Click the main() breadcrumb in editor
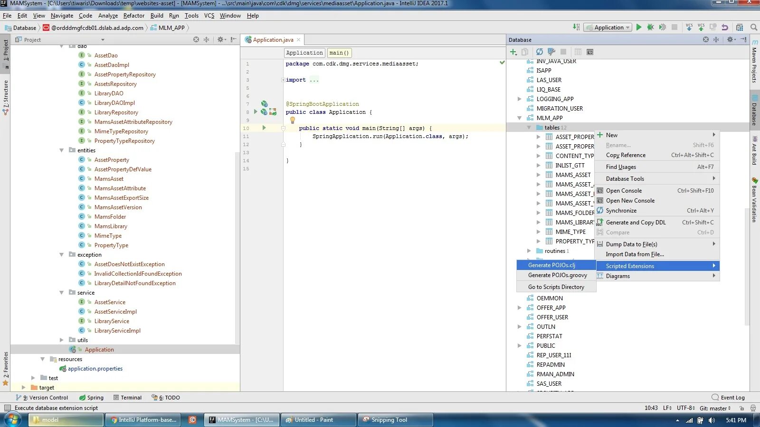 point(339,53)
